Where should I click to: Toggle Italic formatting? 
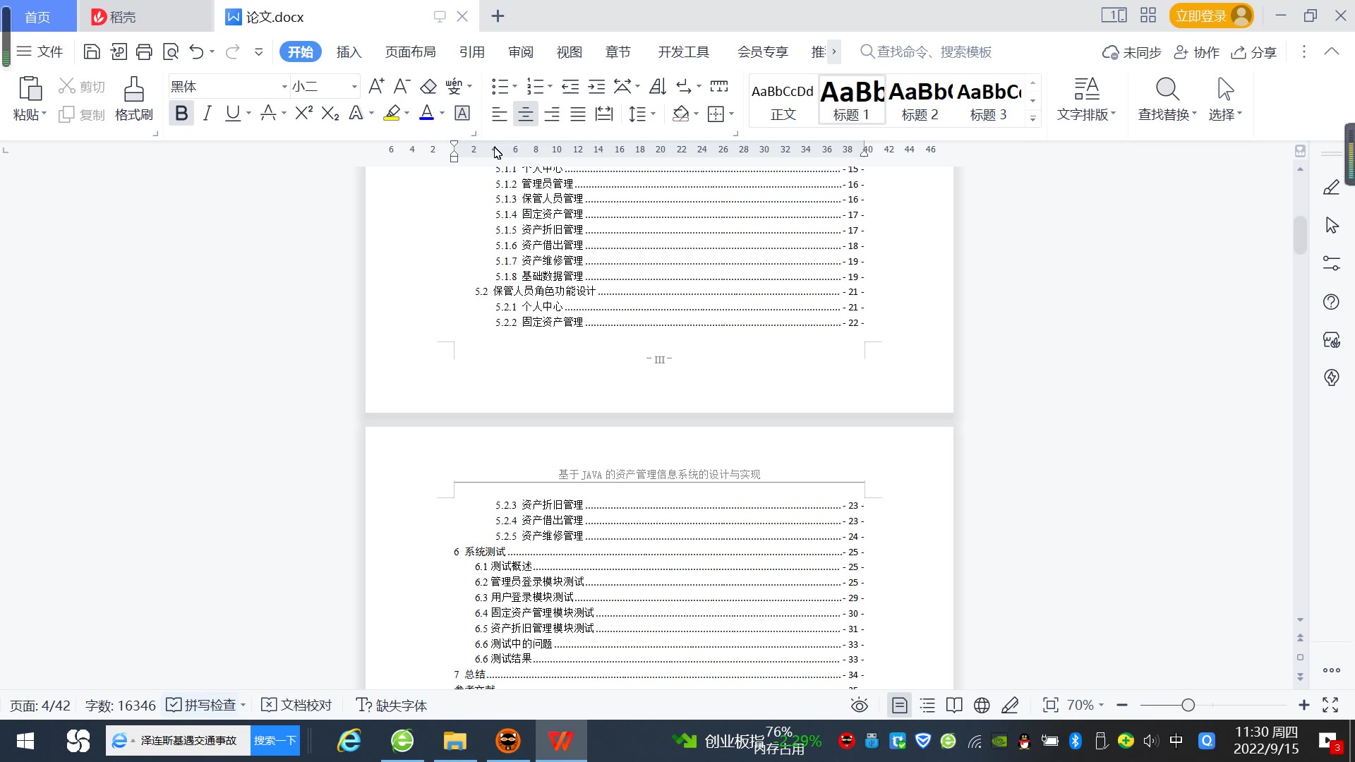coord(207,113)
